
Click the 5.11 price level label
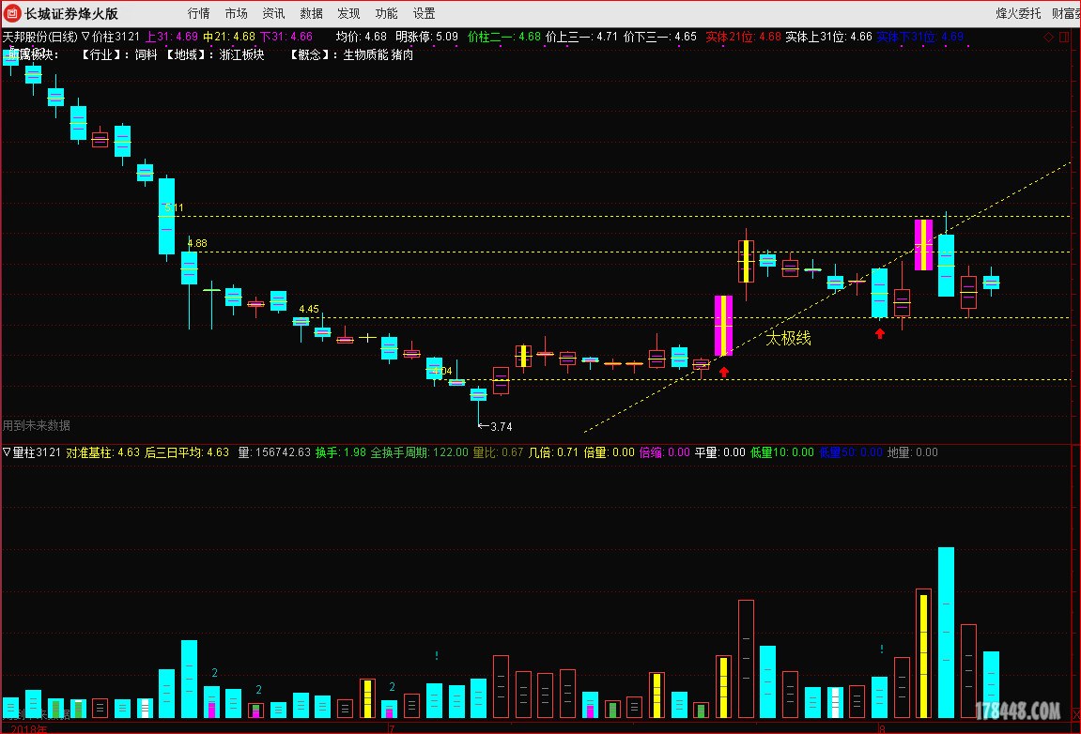pos(174,207)
